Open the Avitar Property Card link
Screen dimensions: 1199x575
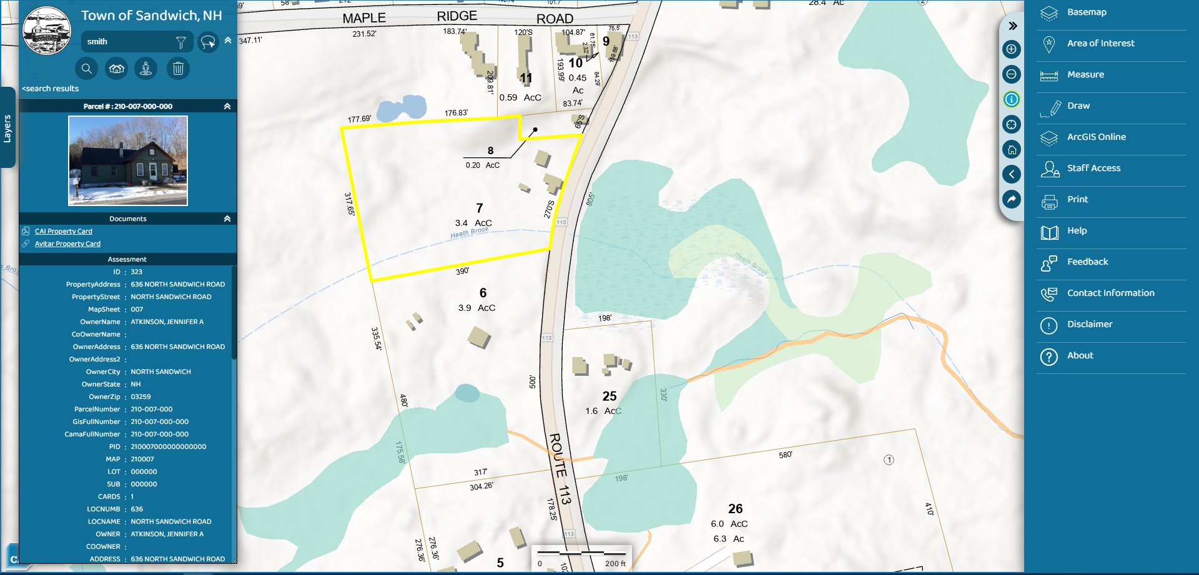click(67, 243)
